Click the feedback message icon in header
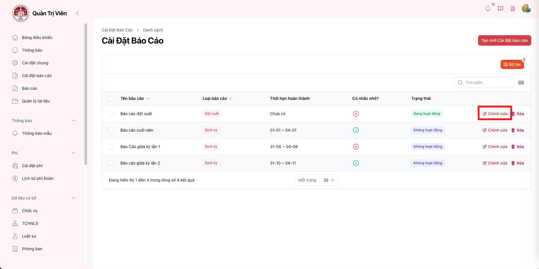Screen dimensions: 539x269 click(x=501, y=9)
